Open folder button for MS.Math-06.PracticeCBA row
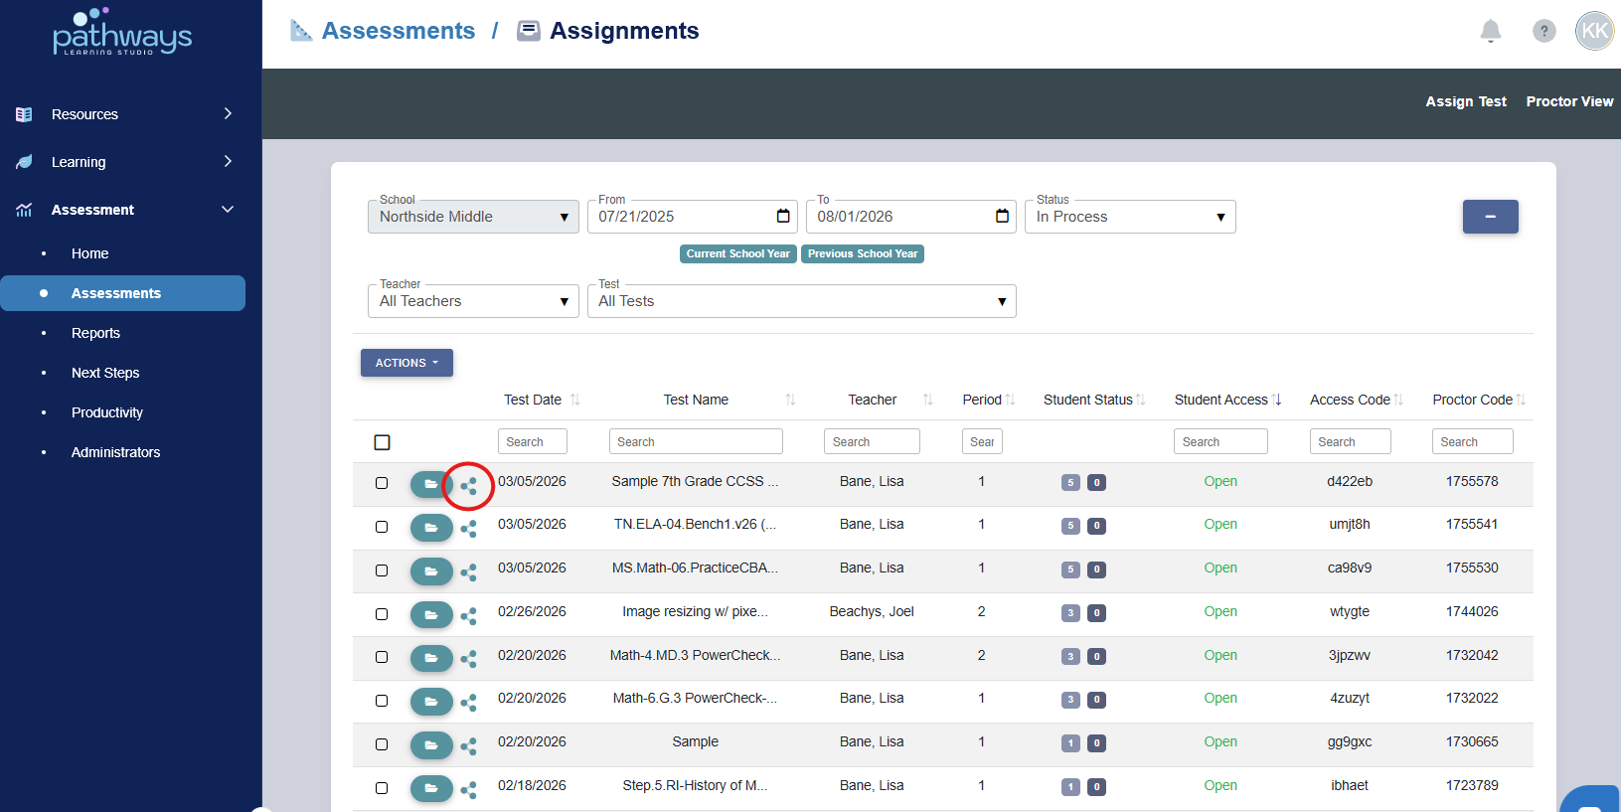This screenshot has height=812, width=1621. pyautogui.click(x=431, y=571)
